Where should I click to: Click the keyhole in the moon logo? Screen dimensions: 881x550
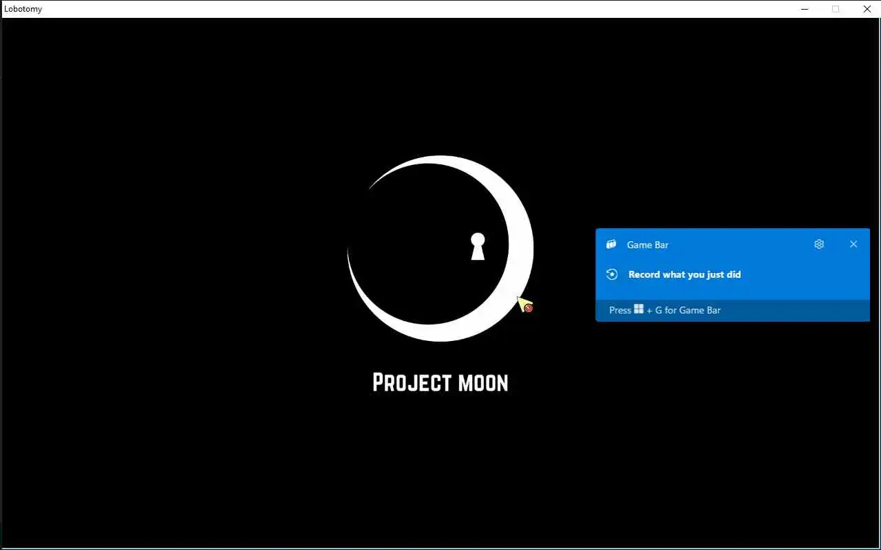coord(478,246)
